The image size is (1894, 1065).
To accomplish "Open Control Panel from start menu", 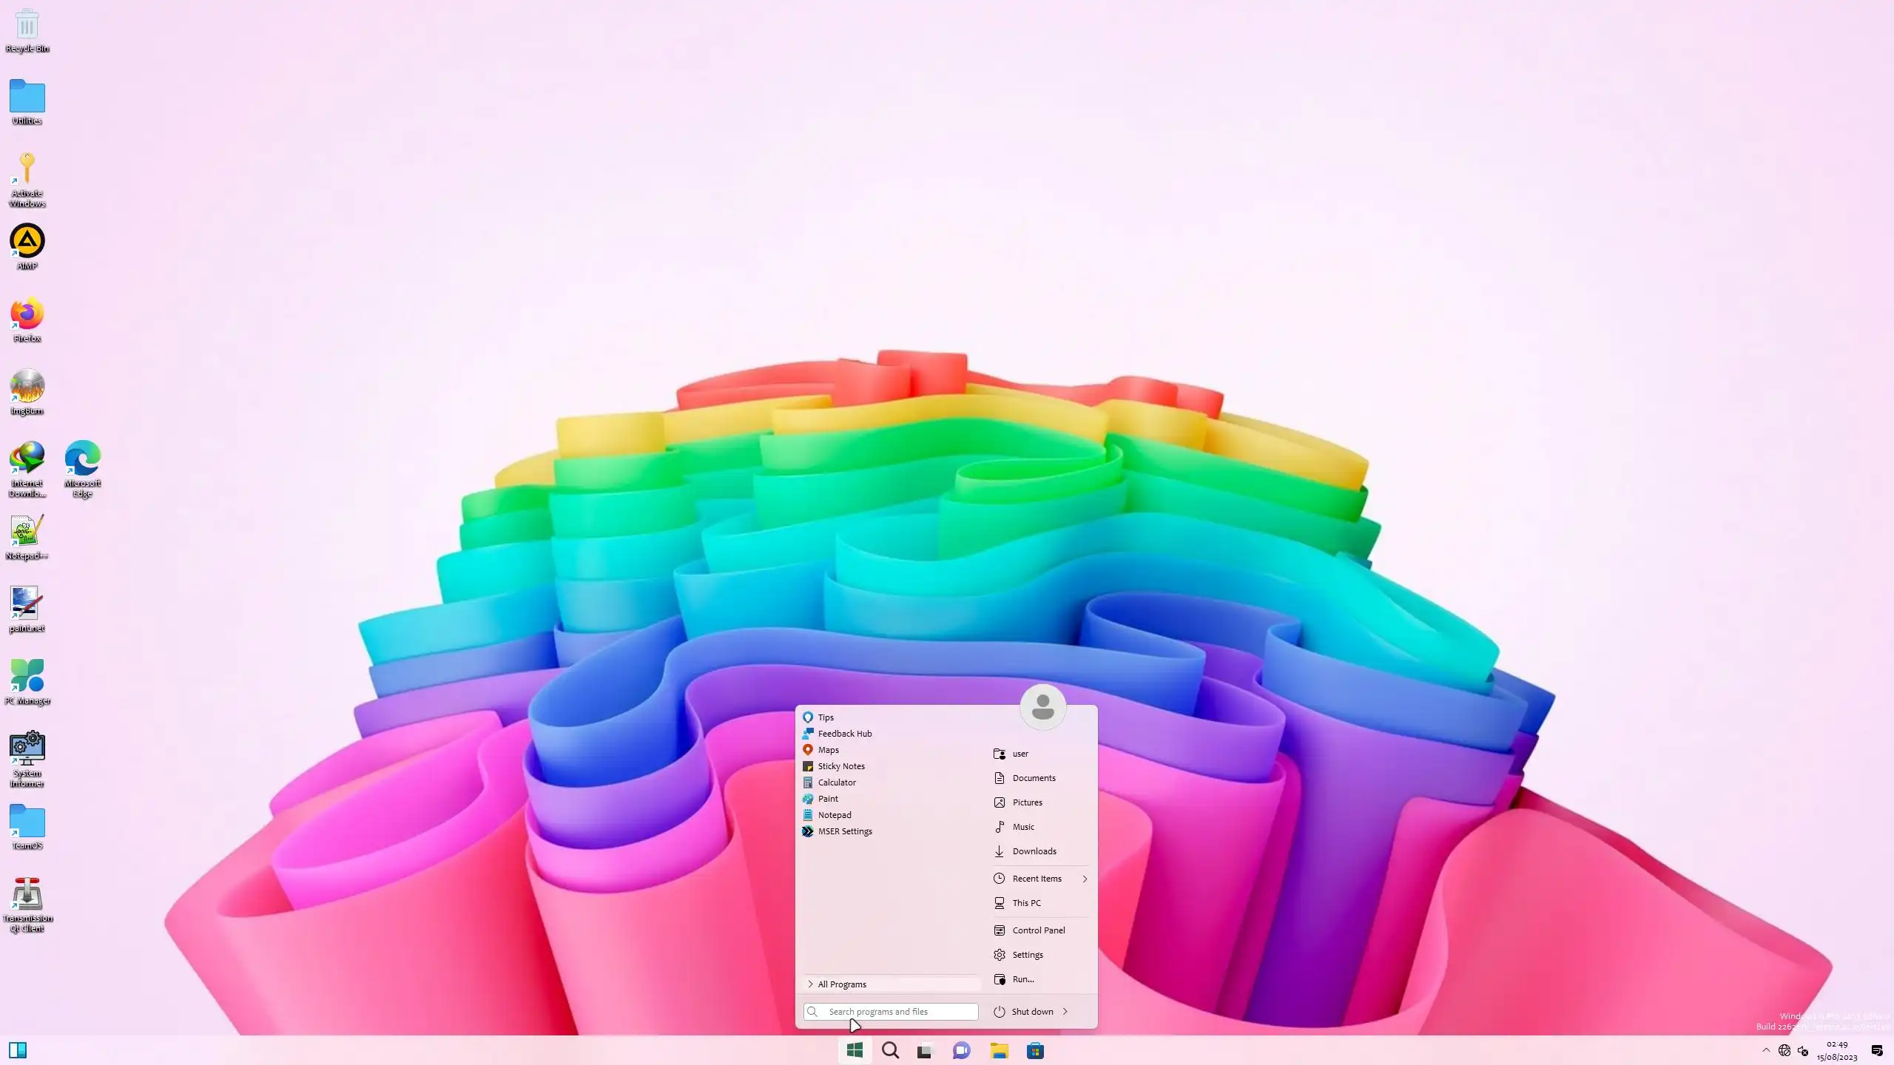I will [1038, 930].
